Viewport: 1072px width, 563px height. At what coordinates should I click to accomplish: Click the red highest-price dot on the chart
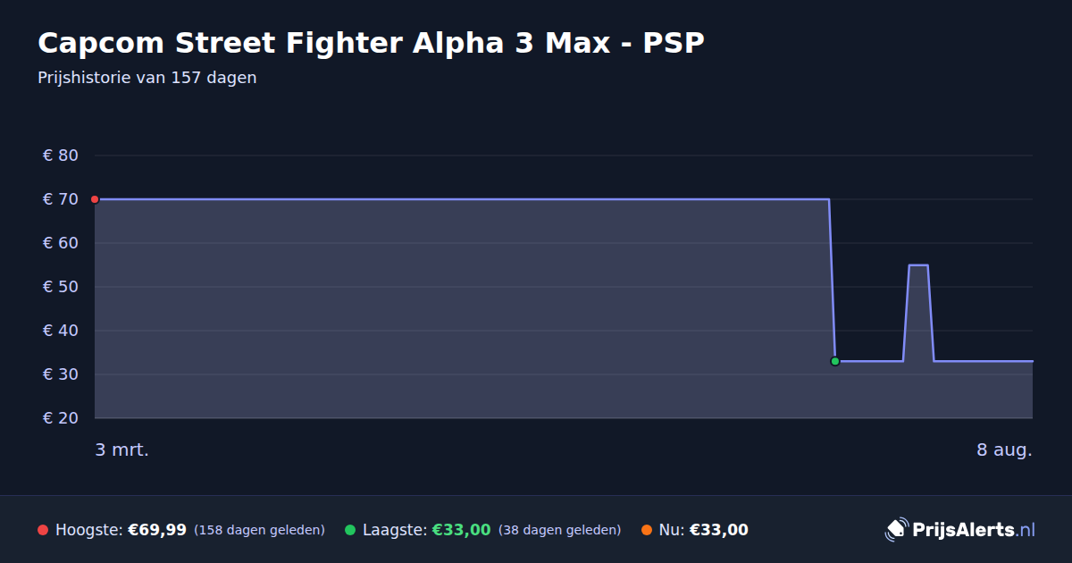[x=95, y=199]
